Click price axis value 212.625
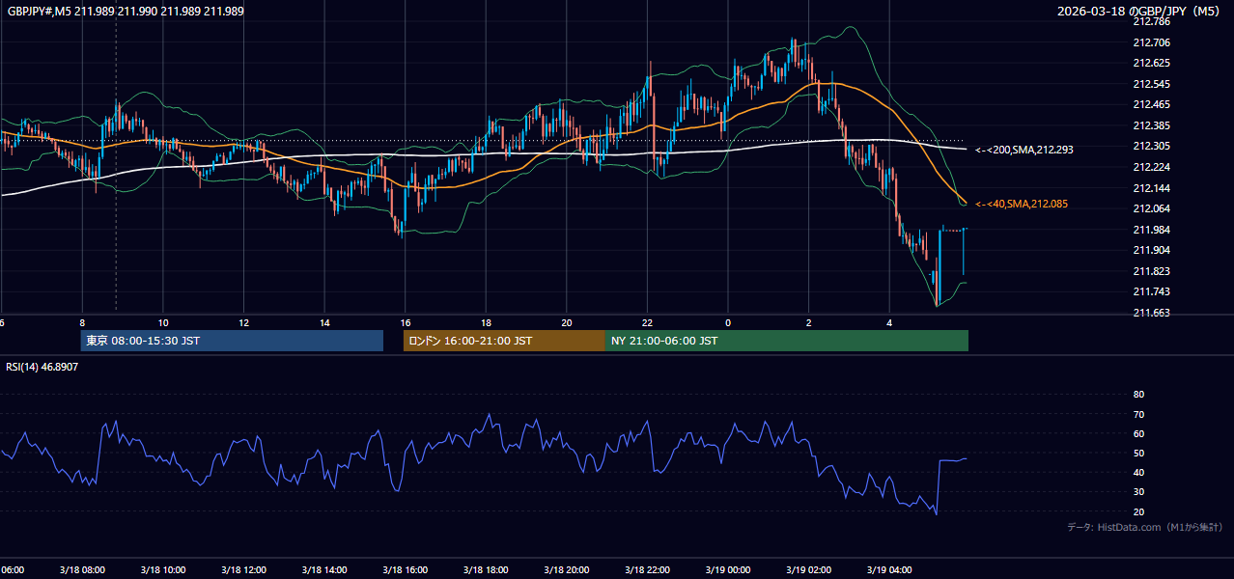The image size is (1234, 579). (1151, 63)
